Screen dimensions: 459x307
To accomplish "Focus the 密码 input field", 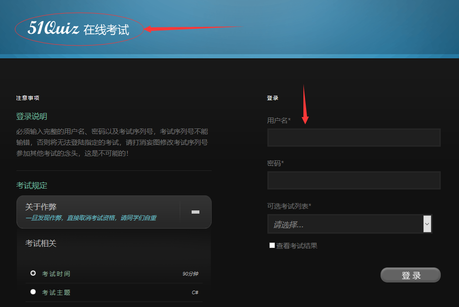I will (354, 180).
